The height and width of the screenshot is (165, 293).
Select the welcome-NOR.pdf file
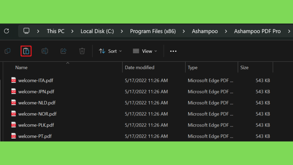[37, 114]
